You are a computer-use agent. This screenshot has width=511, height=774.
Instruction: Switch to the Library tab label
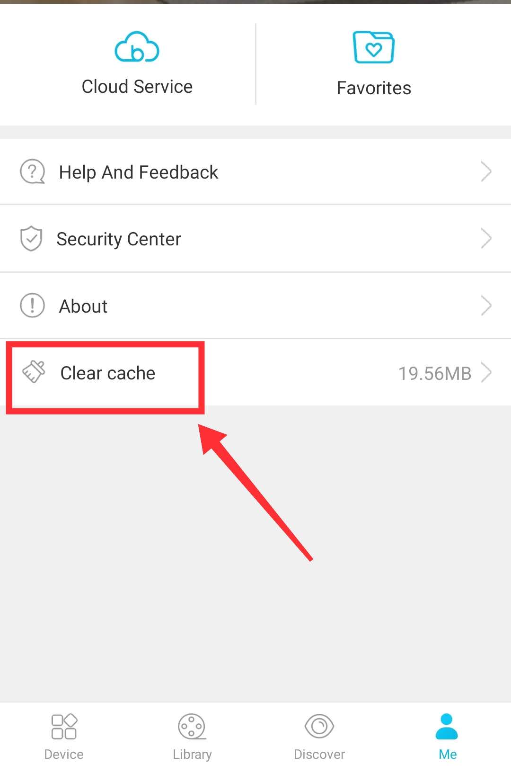[x=192, y=755]
